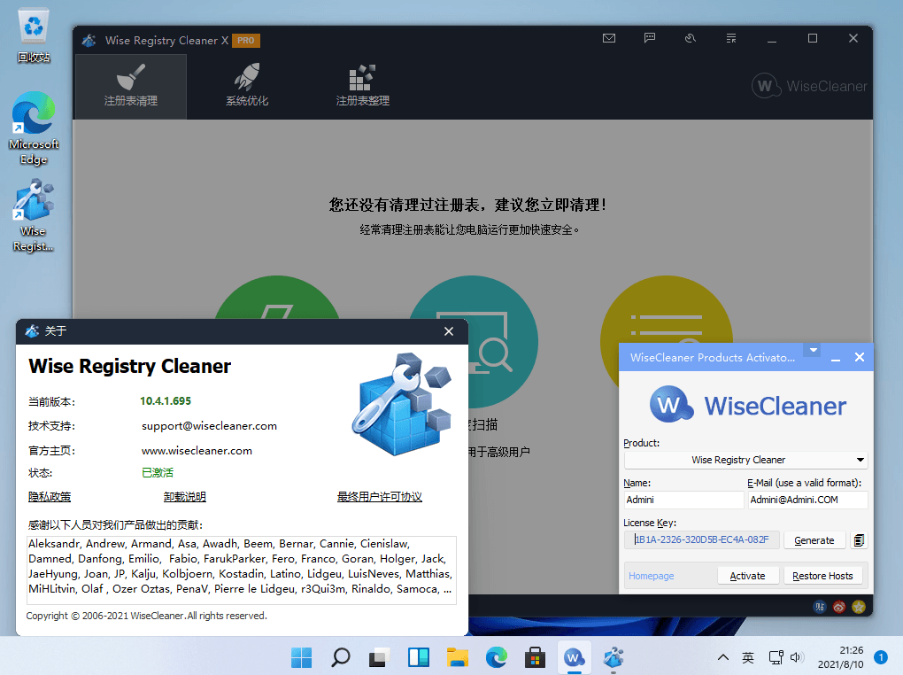
Task: Click the support@wisecleaner.com address
Action: tap(209, 426)
